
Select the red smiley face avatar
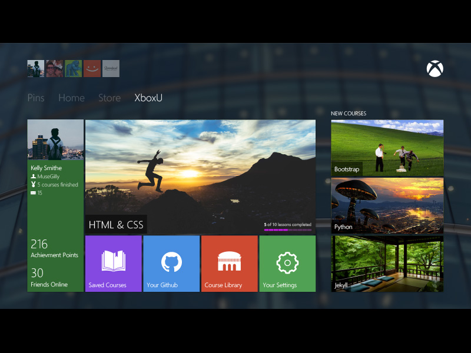pos(92,68)
